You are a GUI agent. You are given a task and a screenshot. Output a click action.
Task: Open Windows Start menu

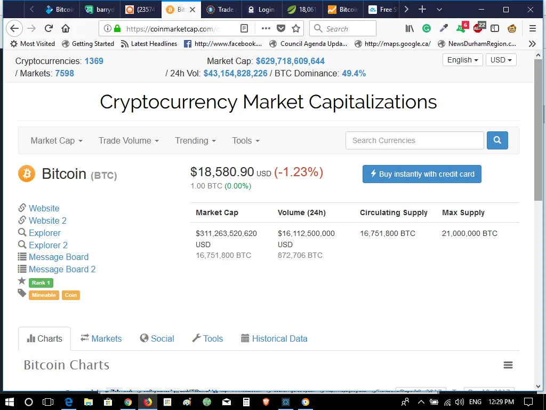(10, 402)
